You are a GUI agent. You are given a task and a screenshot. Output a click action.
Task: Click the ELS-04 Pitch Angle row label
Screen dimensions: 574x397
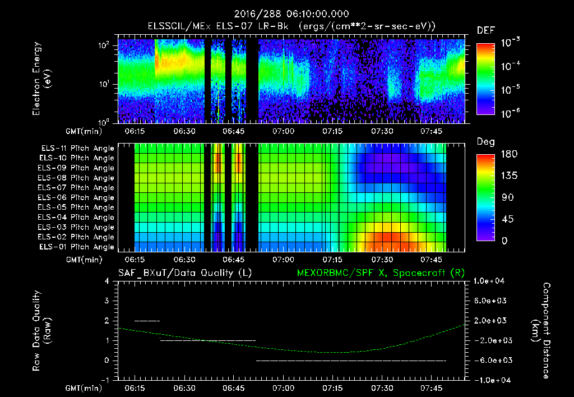coord(76,218)
